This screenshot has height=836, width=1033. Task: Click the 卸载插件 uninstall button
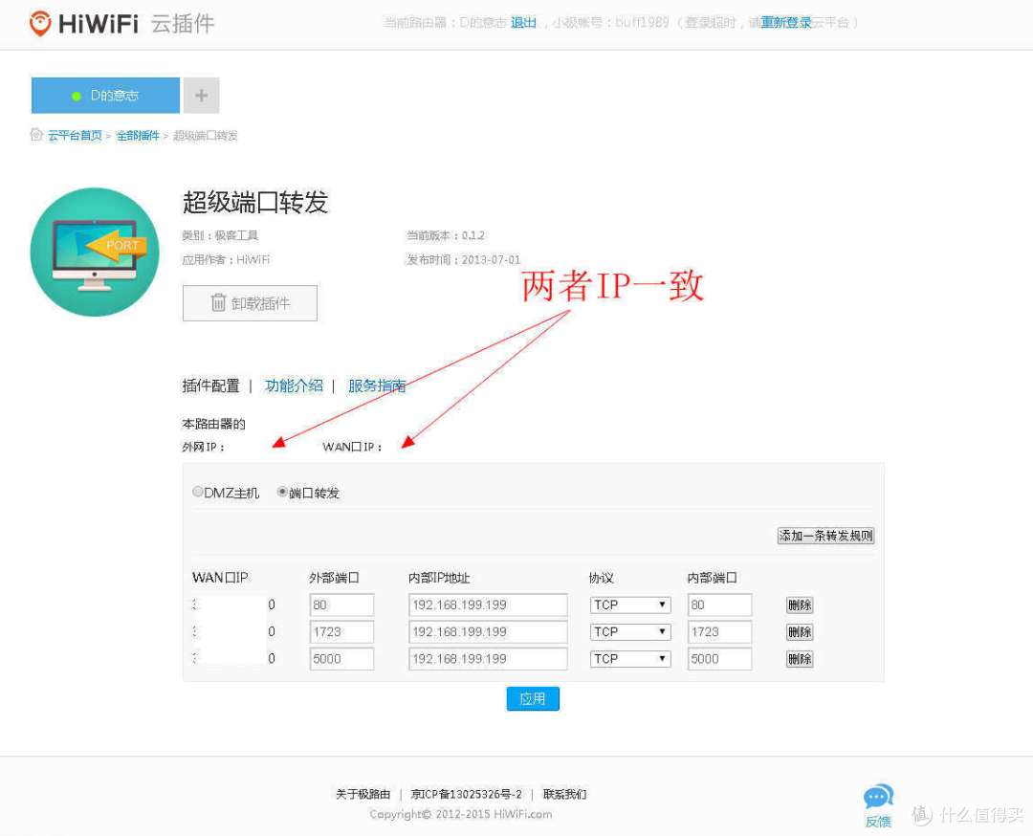[250, 303]
